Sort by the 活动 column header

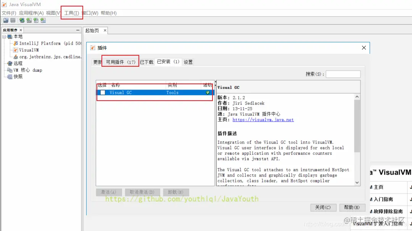pos(208,85)
